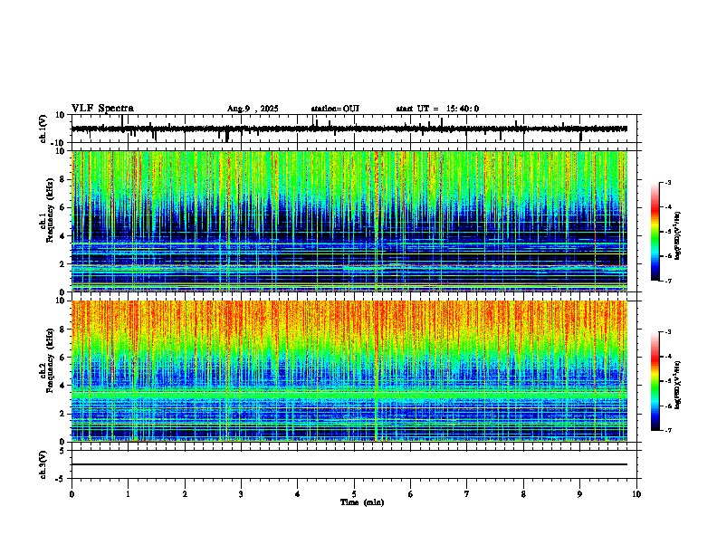The width and height of the screenshot is (717, 554).
Task: Click time axis tick label "2"
Action: click(x=185, y=494)
